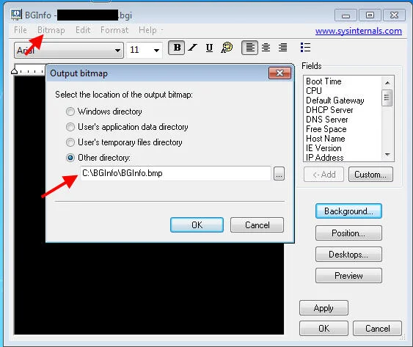Viewport: 413px width, 347px height.
Task: Open the Format menu
Action: pos(114,30)
